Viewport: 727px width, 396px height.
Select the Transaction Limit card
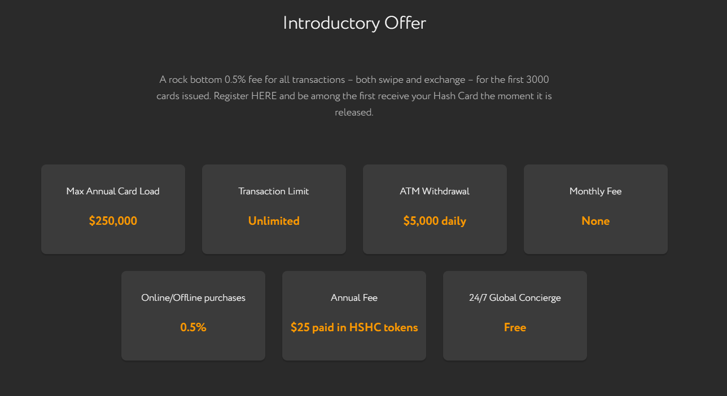pyautogui.click(x=274, y=209)
